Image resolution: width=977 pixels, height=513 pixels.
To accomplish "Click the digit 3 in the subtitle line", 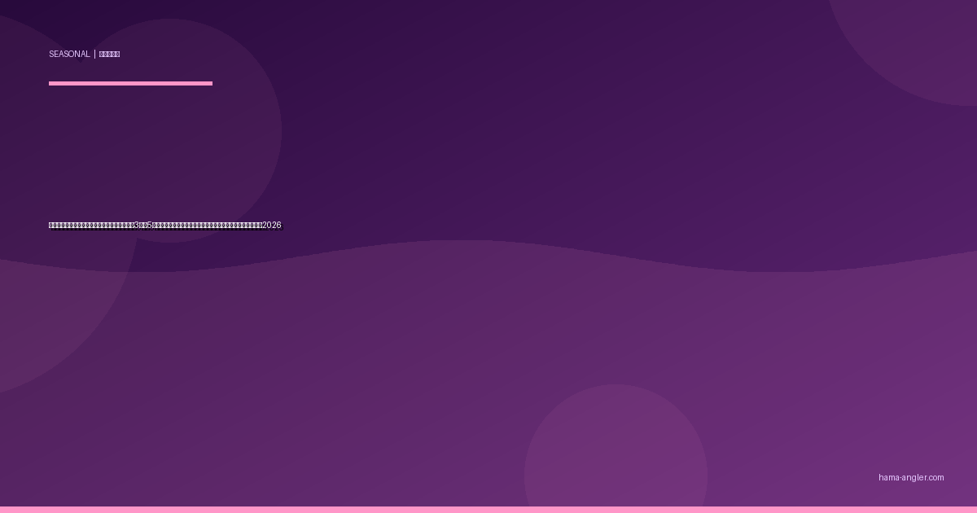I will pos(137,226).
